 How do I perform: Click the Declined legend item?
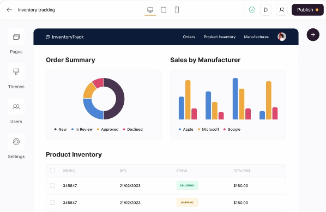click(x=132, y=129)
